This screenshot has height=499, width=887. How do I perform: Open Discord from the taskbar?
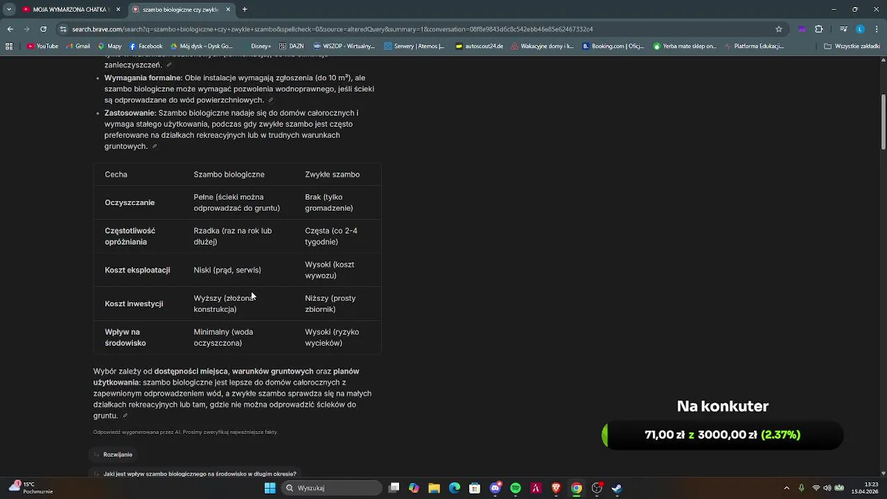coord(495,488)
